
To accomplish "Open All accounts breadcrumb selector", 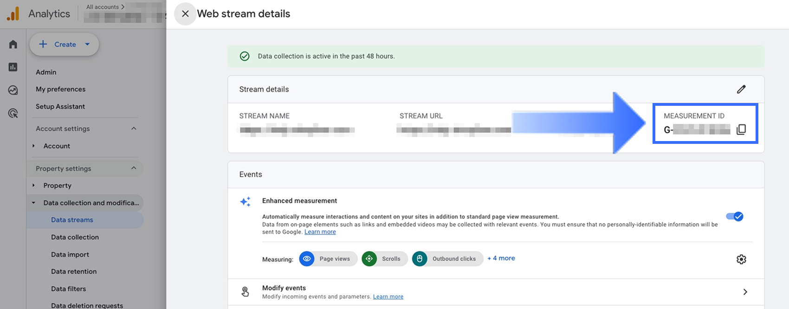I will pyautogui.click(x=105, y=7).
